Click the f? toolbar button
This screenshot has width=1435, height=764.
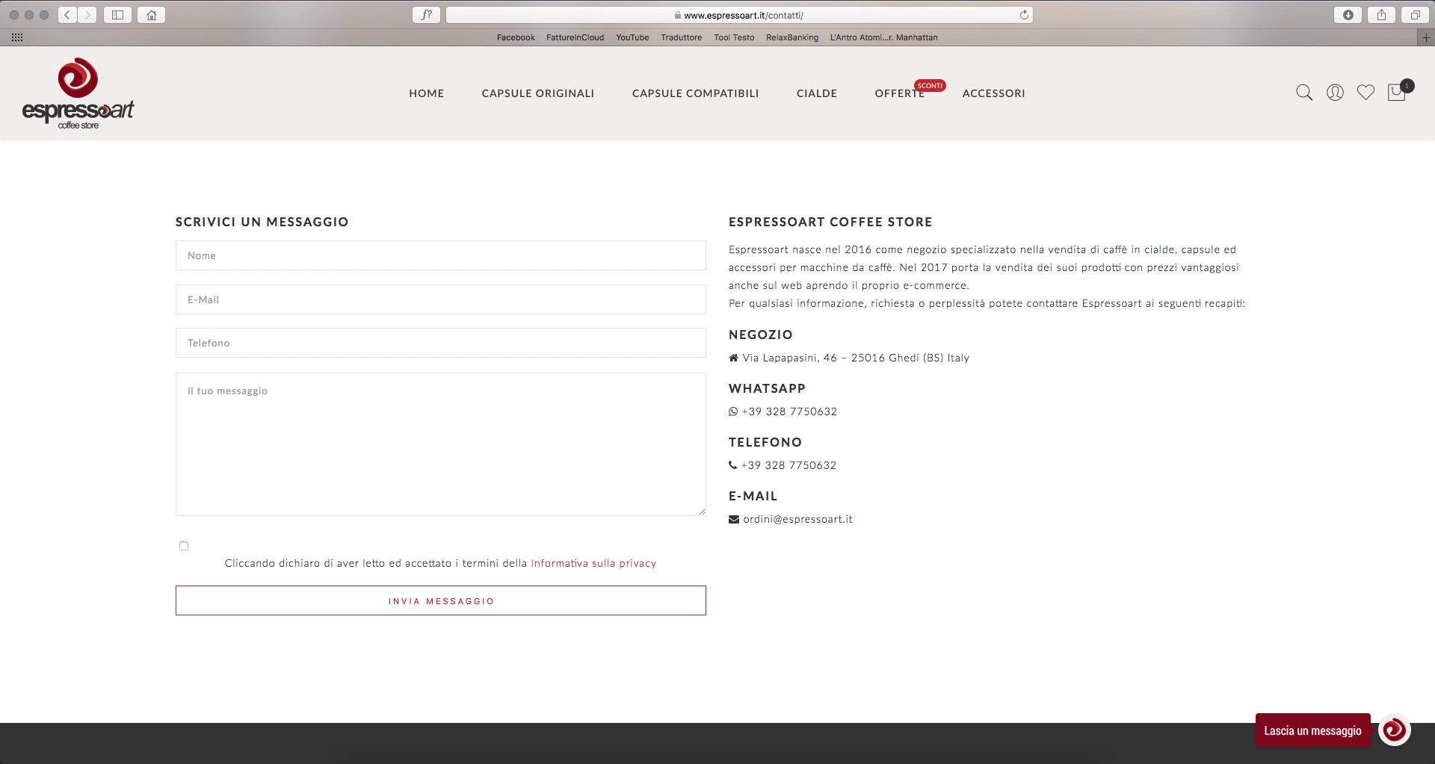[427, 15]
